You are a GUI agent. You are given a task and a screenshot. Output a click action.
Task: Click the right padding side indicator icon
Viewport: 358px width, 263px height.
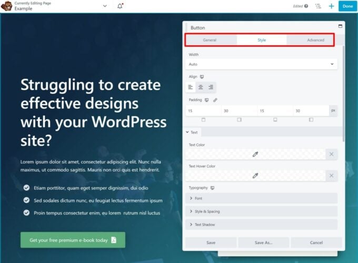click(239, 119)
